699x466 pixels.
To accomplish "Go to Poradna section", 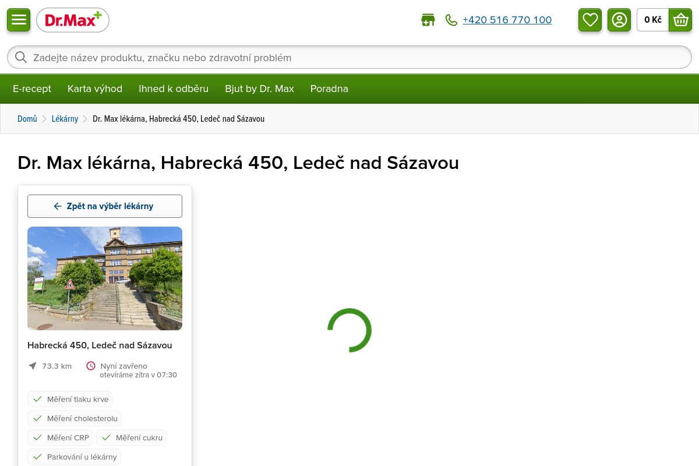I will 329,89.
